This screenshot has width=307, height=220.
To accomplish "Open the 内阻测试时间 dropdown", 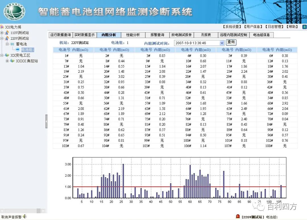I will point(222,43).
